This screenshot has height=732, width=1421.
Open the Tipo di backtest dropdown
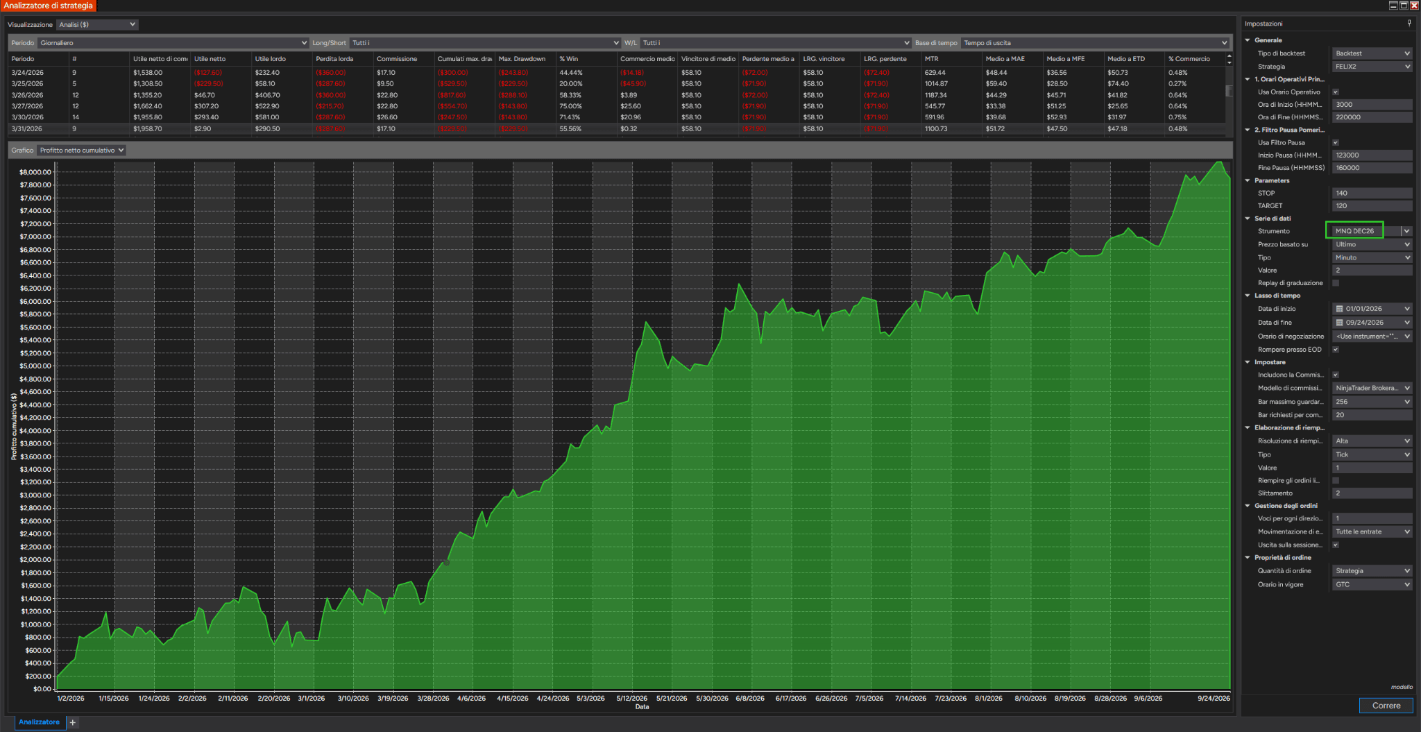tap(1372, 53)
